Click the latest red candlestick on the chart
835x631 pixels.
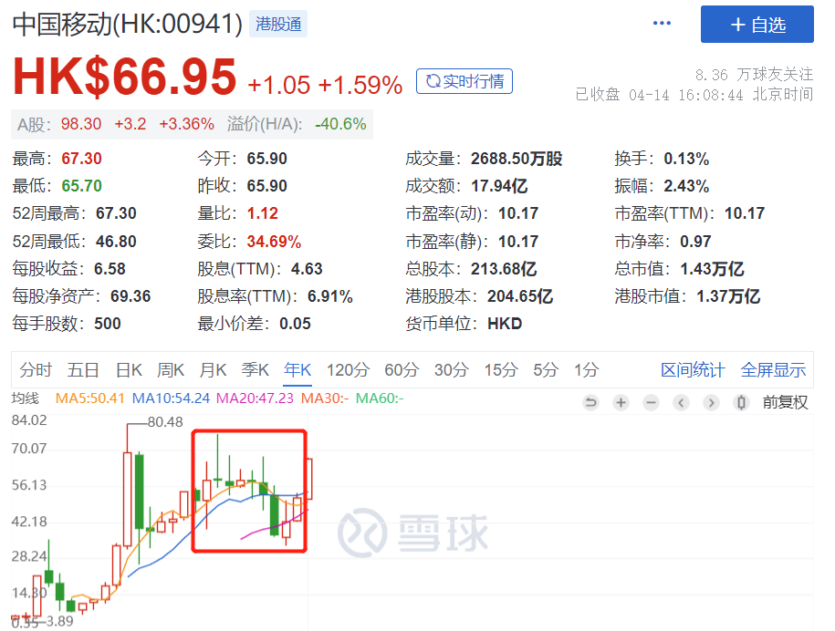pos(308,479)
